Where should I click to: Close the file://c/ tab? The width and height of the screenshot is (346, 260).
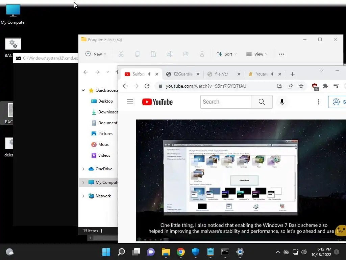239,74
